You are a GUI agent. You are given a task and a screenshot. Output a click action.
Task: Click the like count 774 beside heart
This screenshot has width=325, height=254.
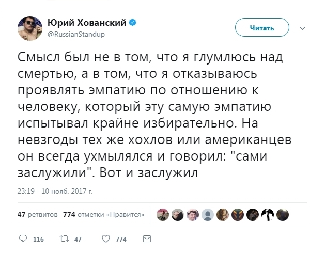coord(120,240)
